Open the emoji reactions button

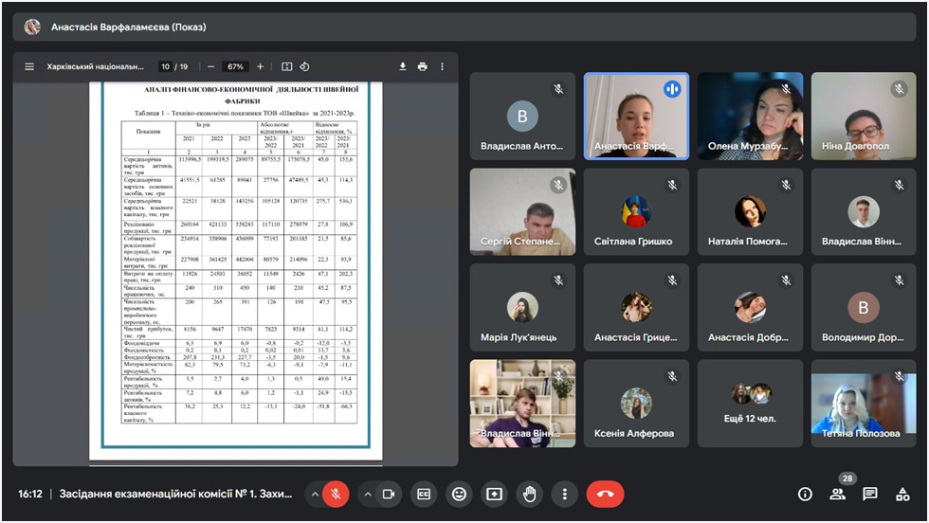[459, 494]
